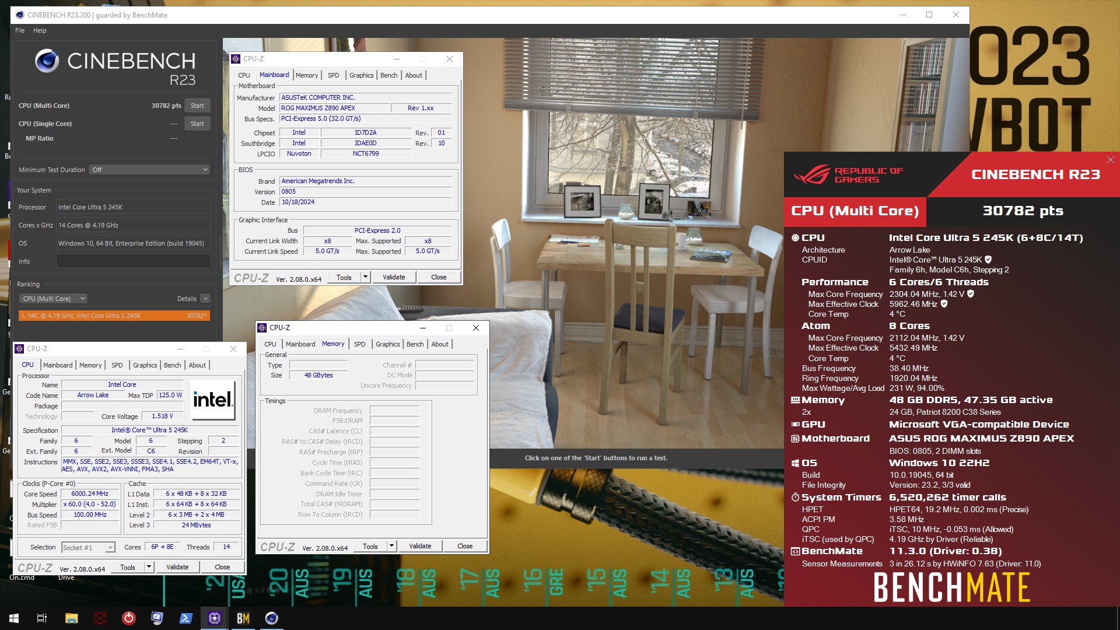Viewport: 1120px width, 630px height.
Task: Switch to BenchMate via BM taskbar icon
Action: tap(243, 618)
